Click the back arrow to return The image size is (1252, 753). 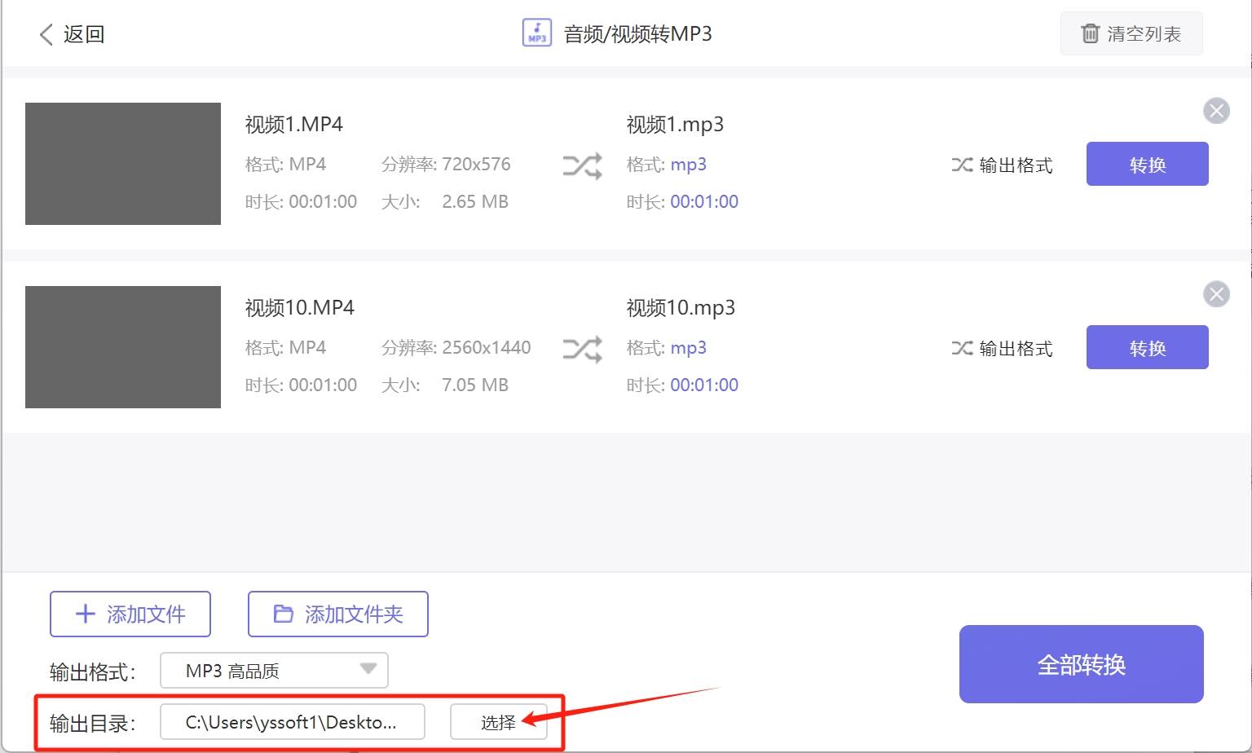(x=45, y=34)
